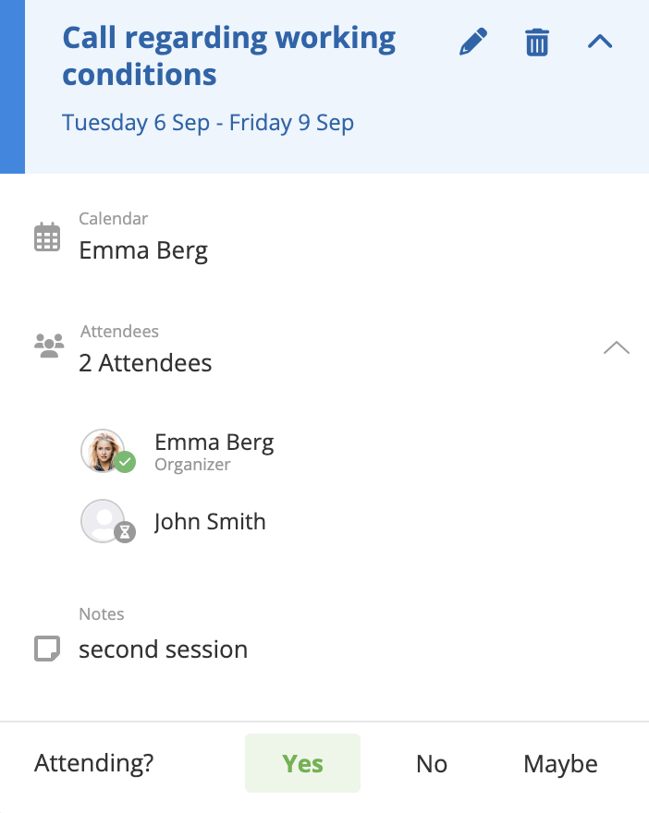The width and height of the screenshot is (649, 813).
Task: Click green accepted checkmark badge
Action: [x=125, y=462]
